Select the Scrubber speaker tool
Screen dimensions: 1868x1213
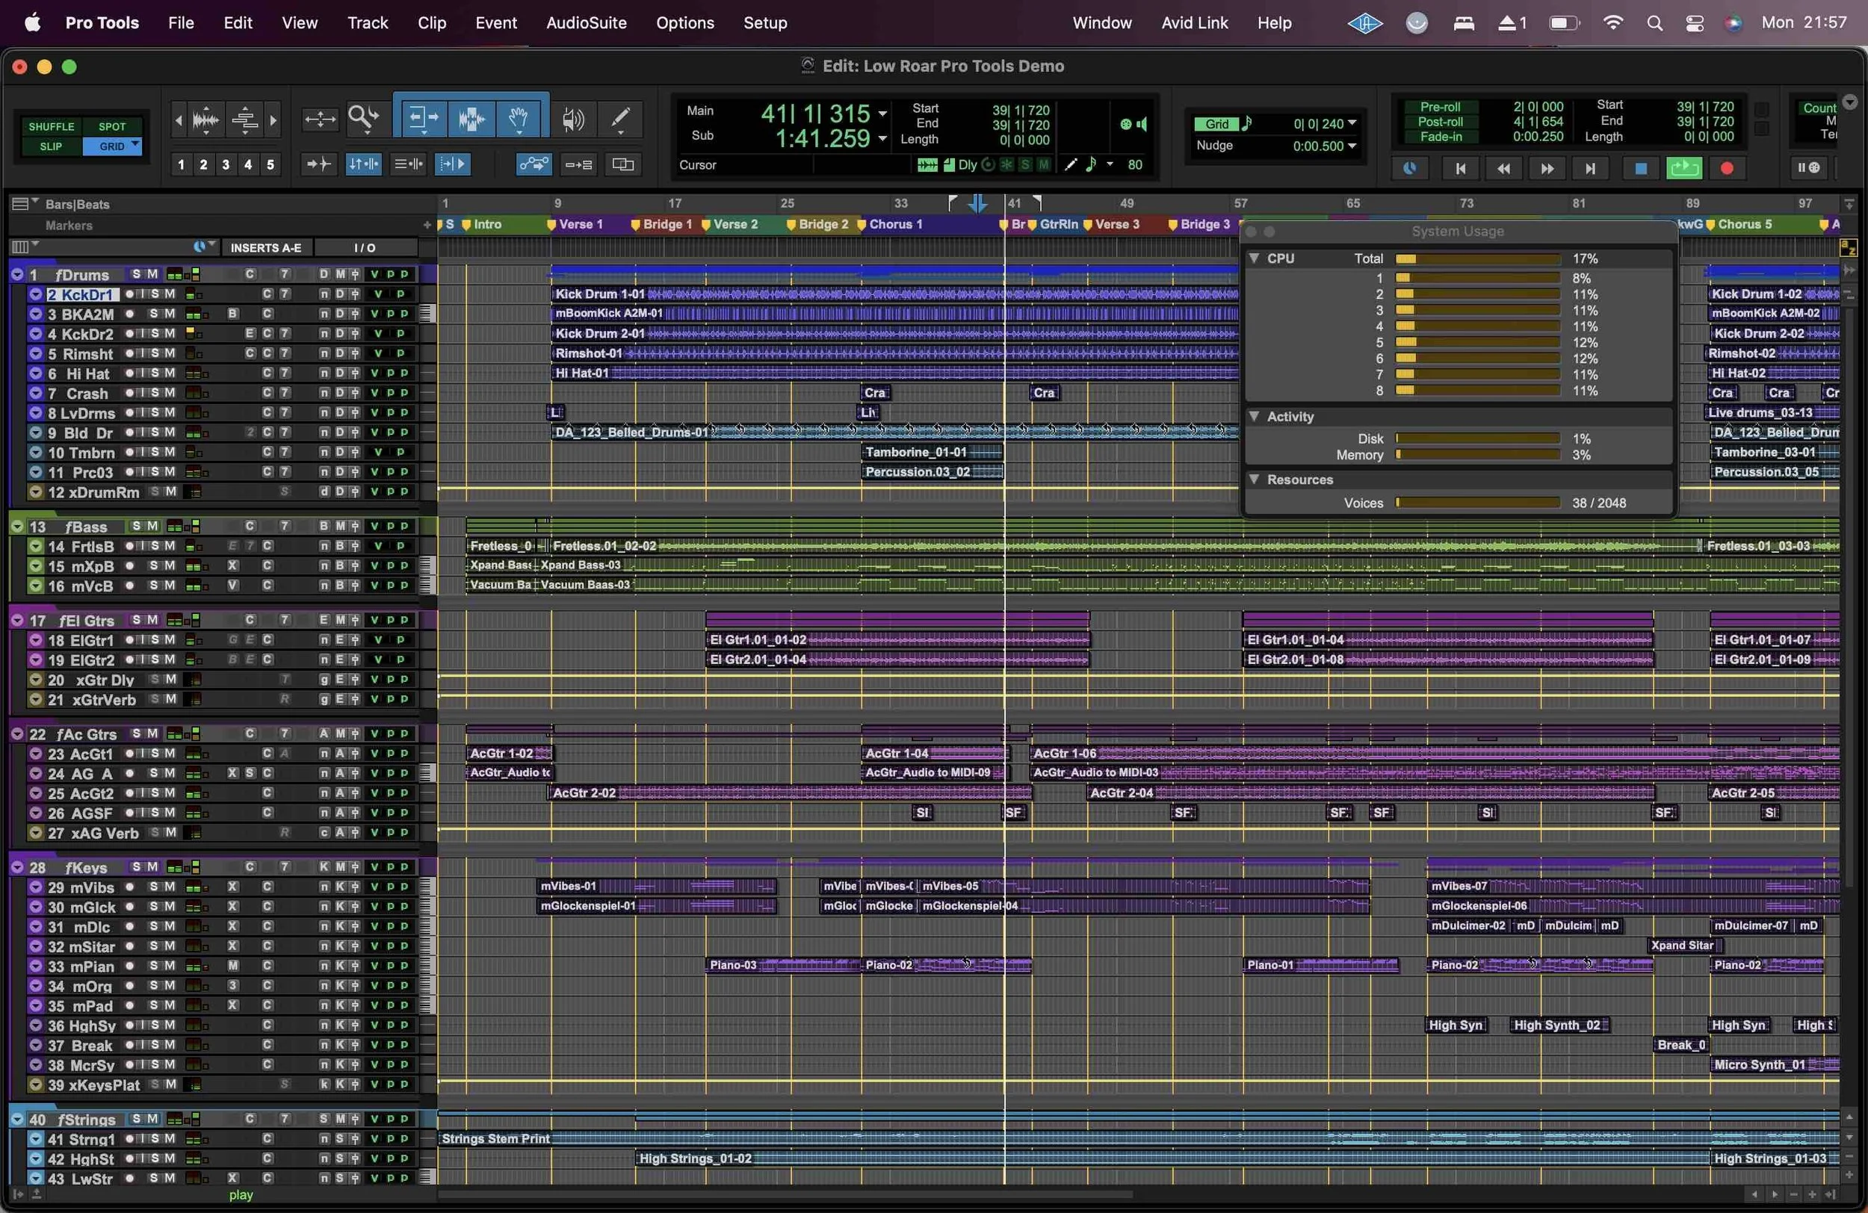click(572, 119)
